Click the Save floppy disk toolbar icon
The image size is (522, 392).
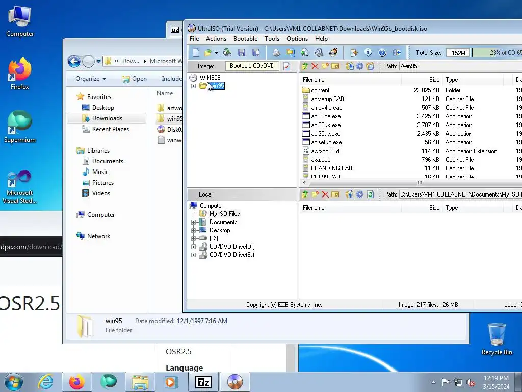pos(242,53)
